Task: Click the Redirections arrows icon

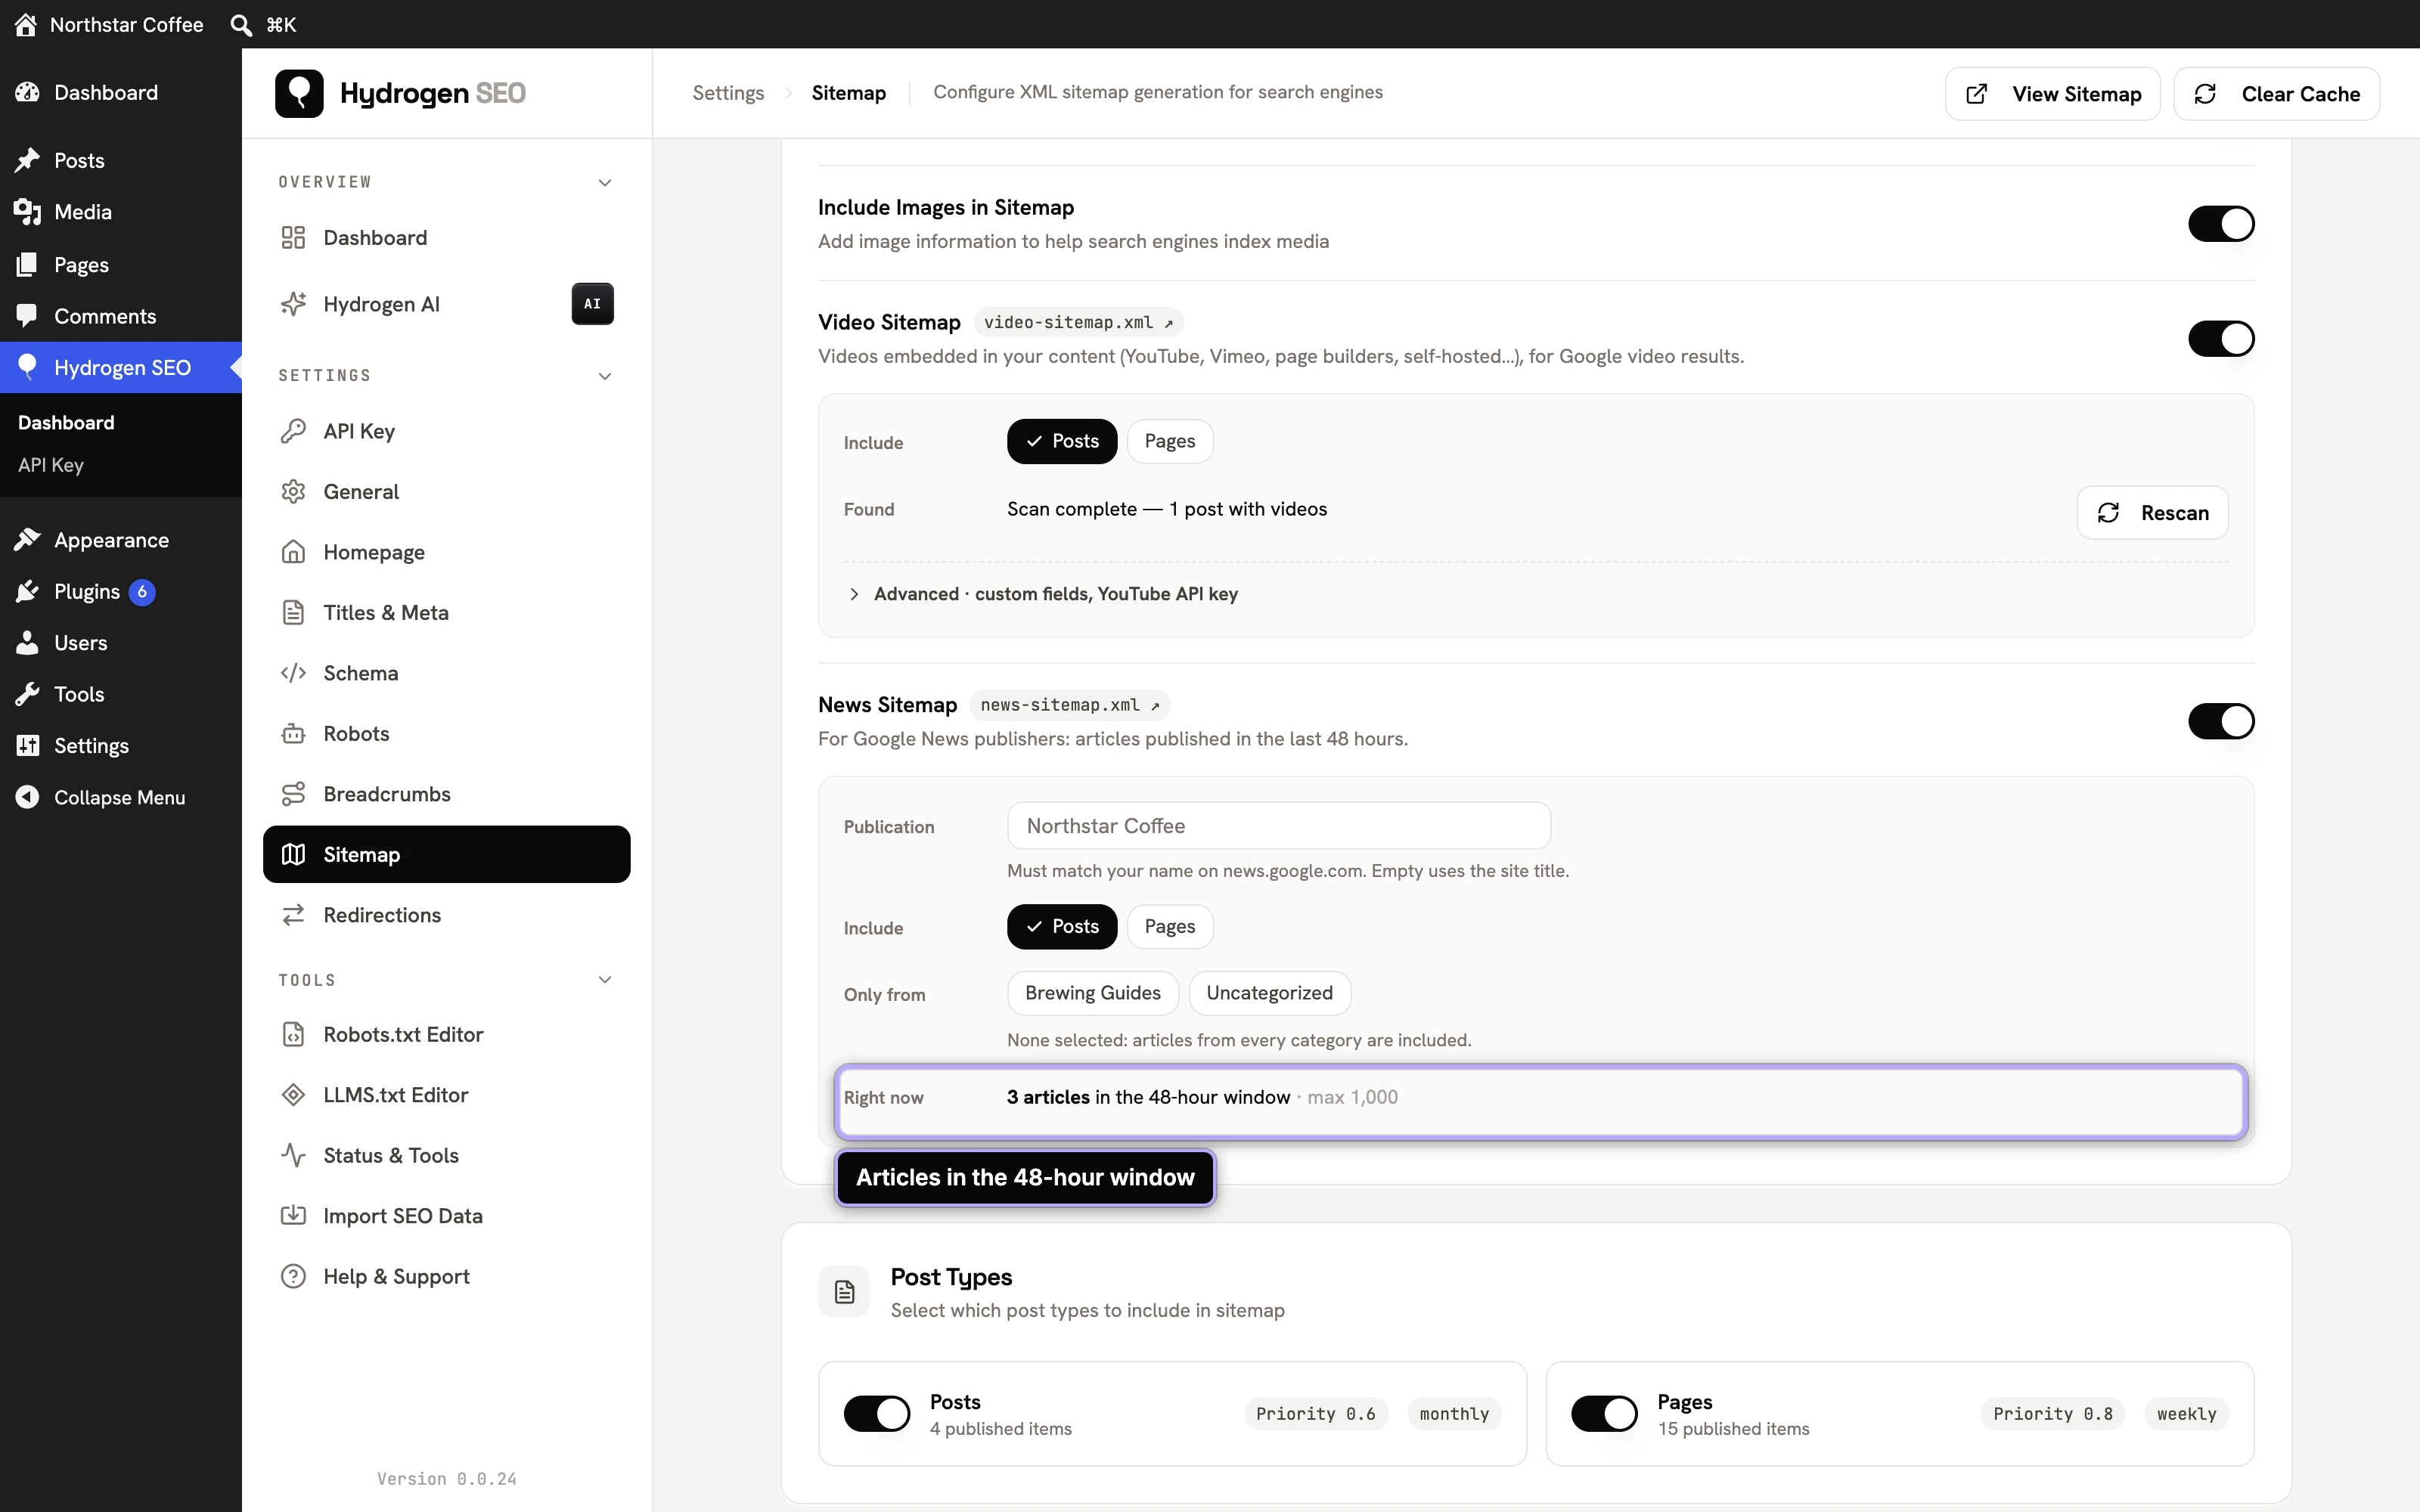Action: (293, 915)
